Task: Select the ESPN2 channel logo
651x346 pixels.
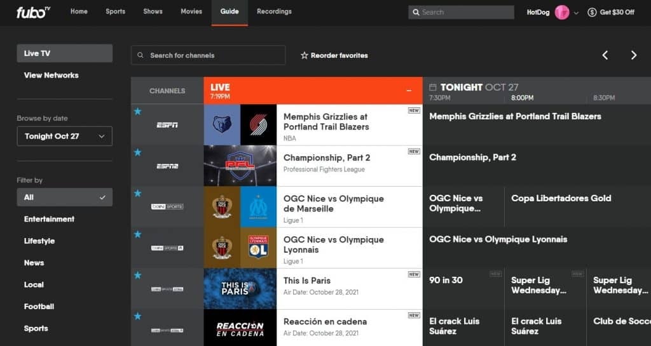Action: 167,166
